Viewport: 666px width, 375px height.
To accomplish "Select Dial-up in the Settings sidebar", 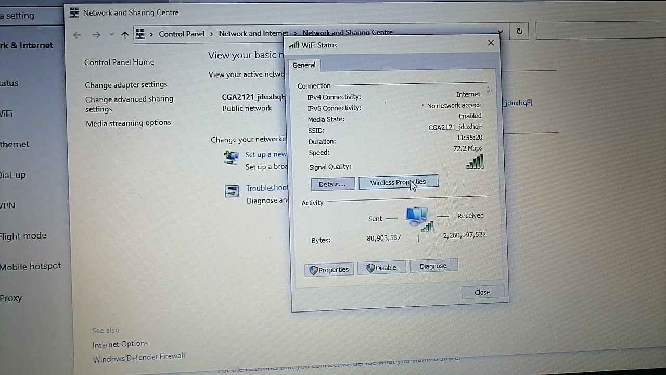I will click(12, 175).
